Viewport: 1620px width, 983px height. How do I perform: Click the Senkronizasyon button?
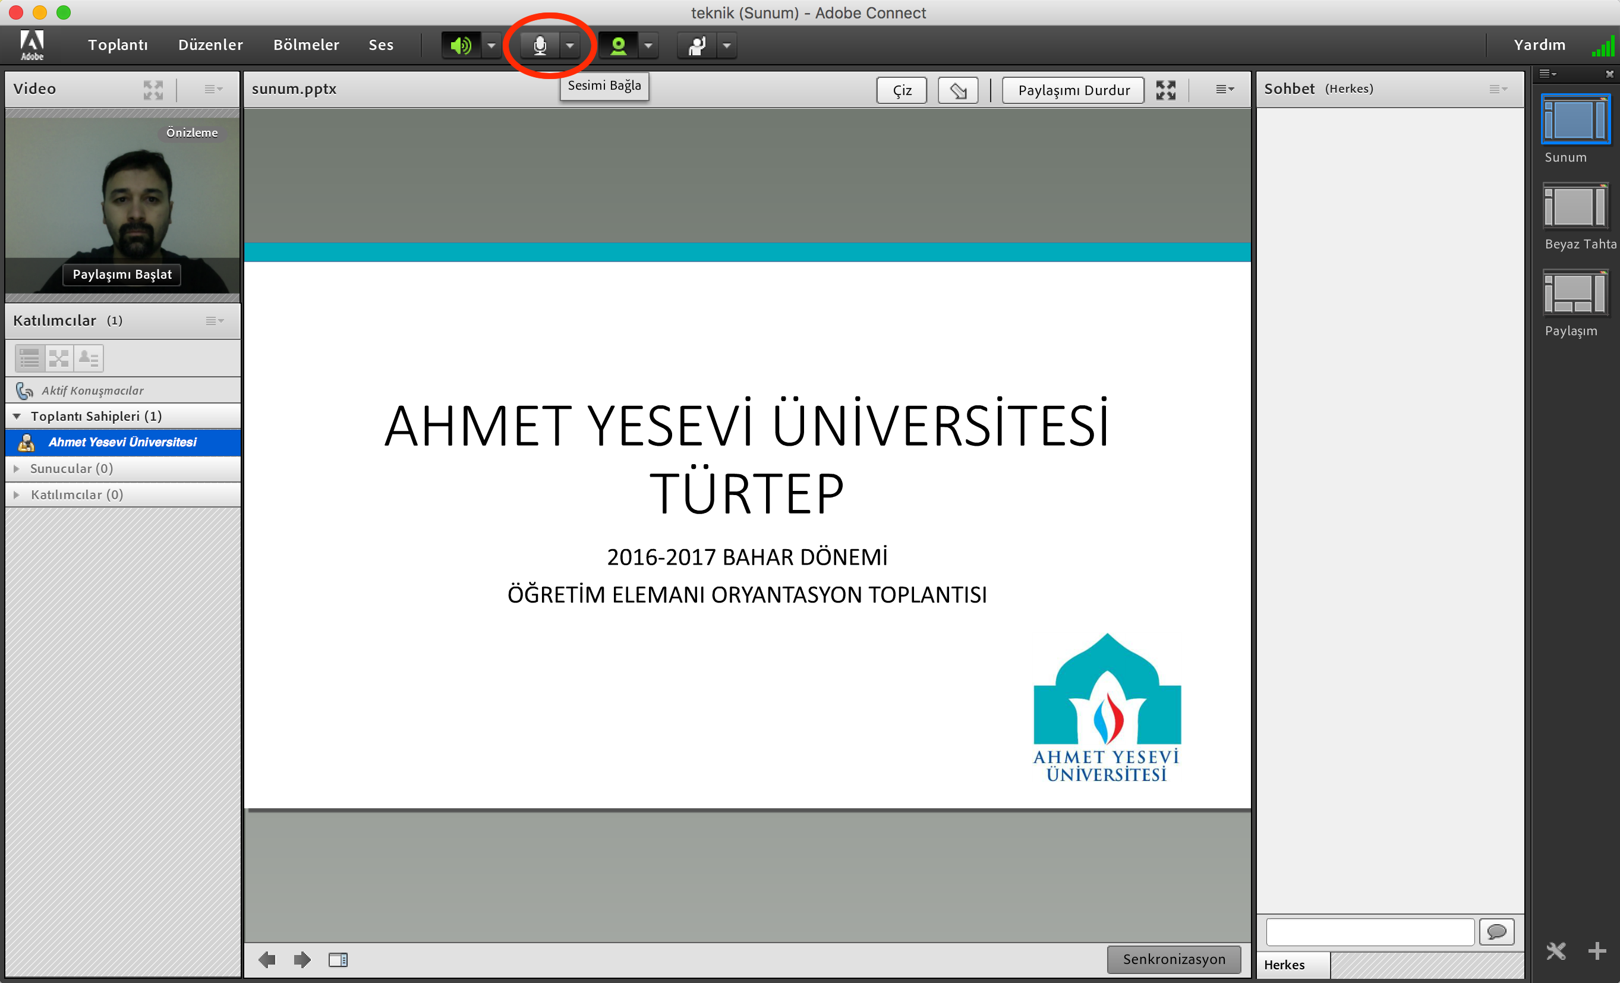tap(1174, 959)
